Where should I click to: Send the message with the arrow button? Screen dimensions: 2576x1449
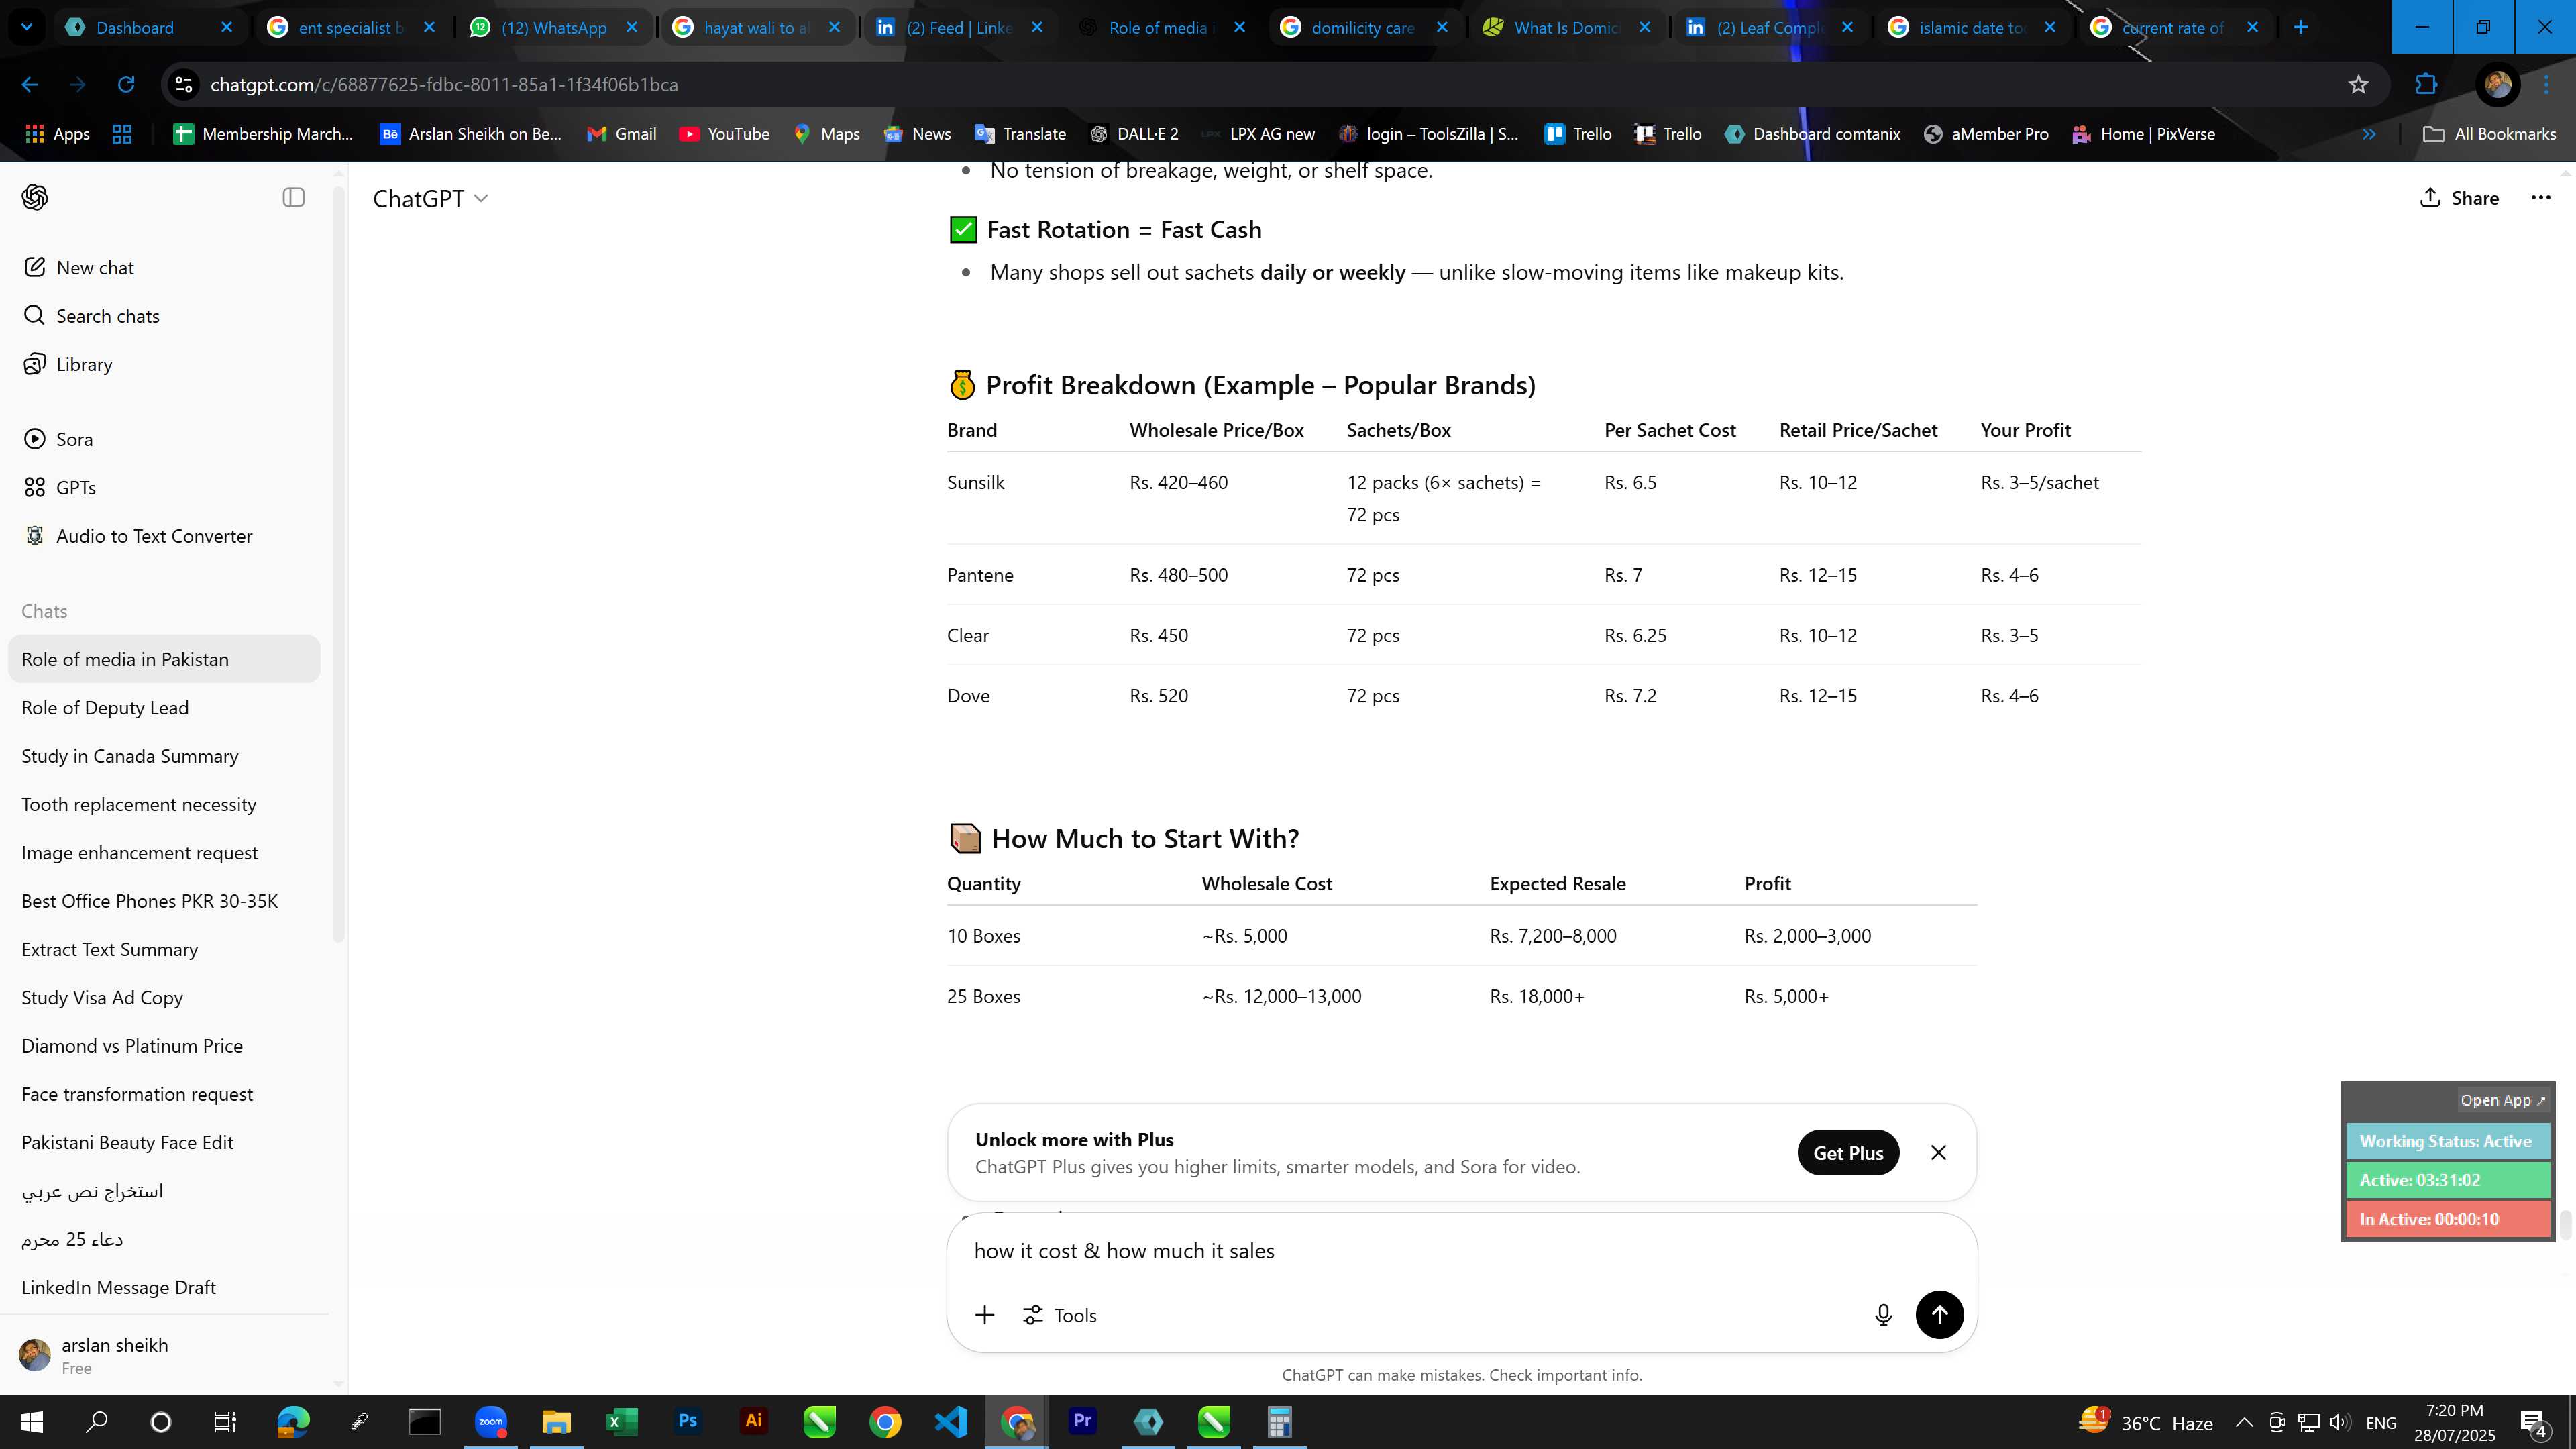[x=1939, y=1314]
